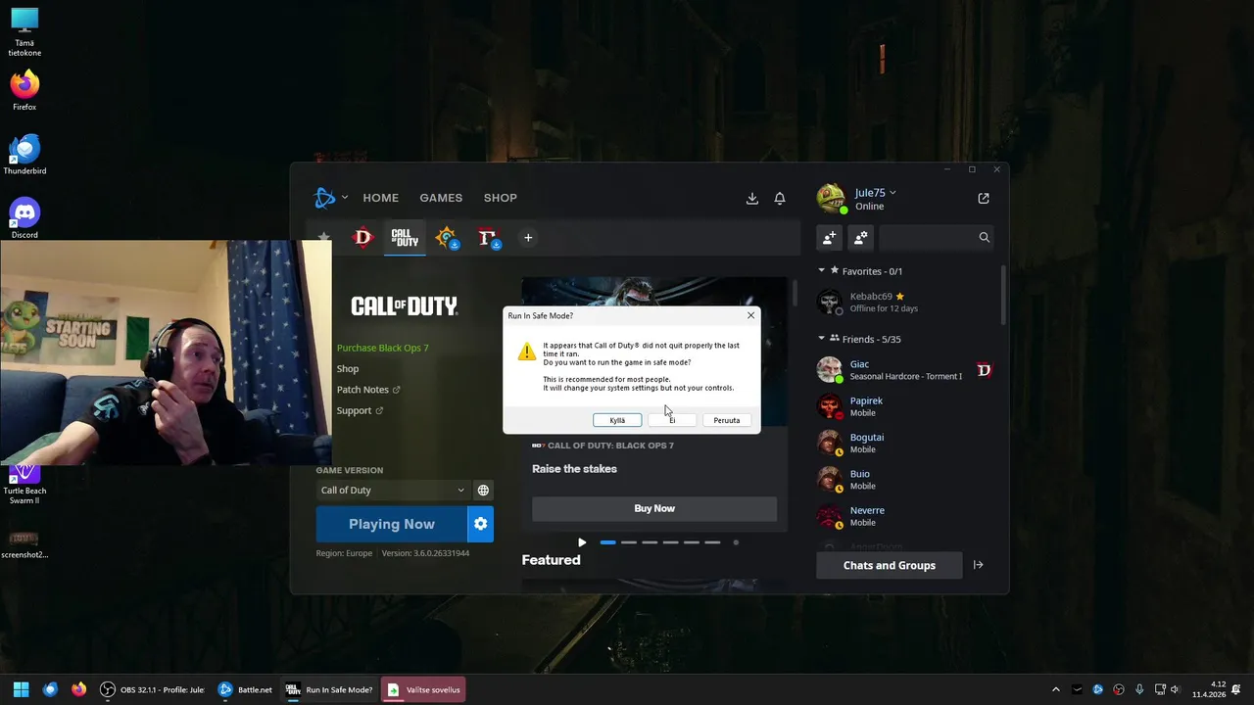1254x705 pixels.
Task: Switch to the SHOP tab
Action: click(500, 198)
